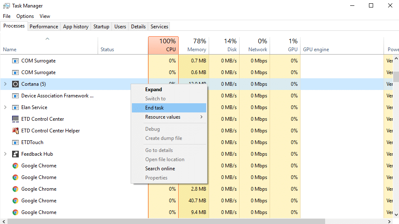Click Chrome icon in 40.7 MB row
The height and width of the screenshot is (224, 399).
coord(15,201)
